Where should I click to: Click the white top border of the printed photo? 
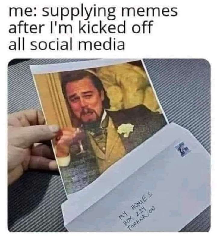point(86,66)
